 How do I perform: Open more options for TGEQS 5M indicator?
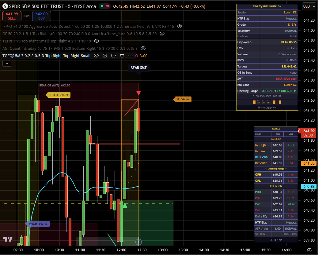[131, 56]
